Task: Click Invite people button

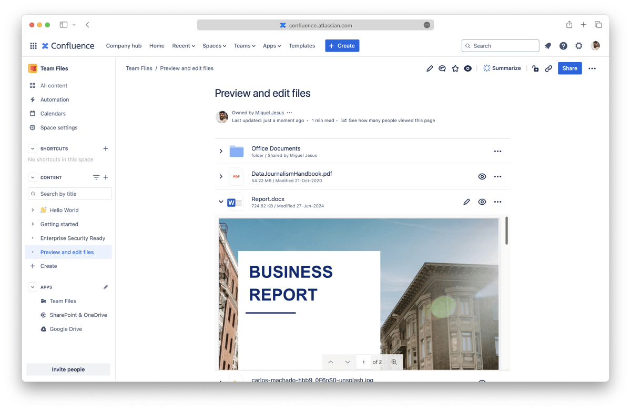Action: 68,369
